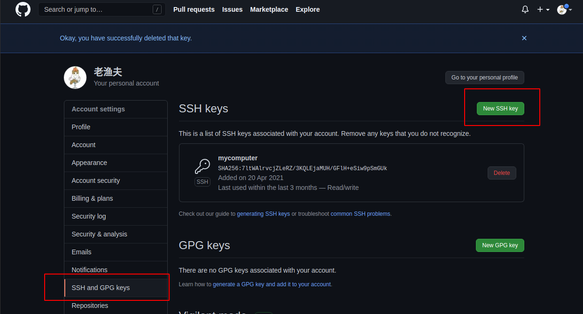The width and height of the screenshot is (583, 314).
Task: Click the profile avatar picture
Action: (x=75, y=78)
